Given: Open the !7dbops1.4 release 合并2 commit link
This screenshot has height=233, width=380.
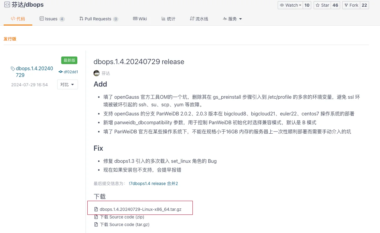Looking at the screenshot, I should point(153,183).
